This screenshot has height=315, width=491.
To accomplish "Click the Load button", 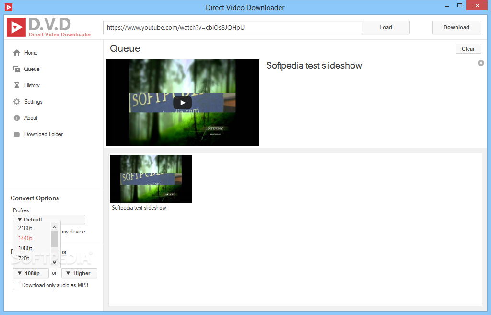I will click(x=386, y=27).
